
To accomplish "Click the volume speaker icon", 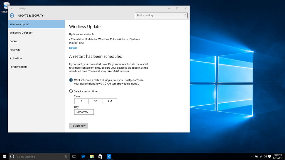I will click(265, 156).
